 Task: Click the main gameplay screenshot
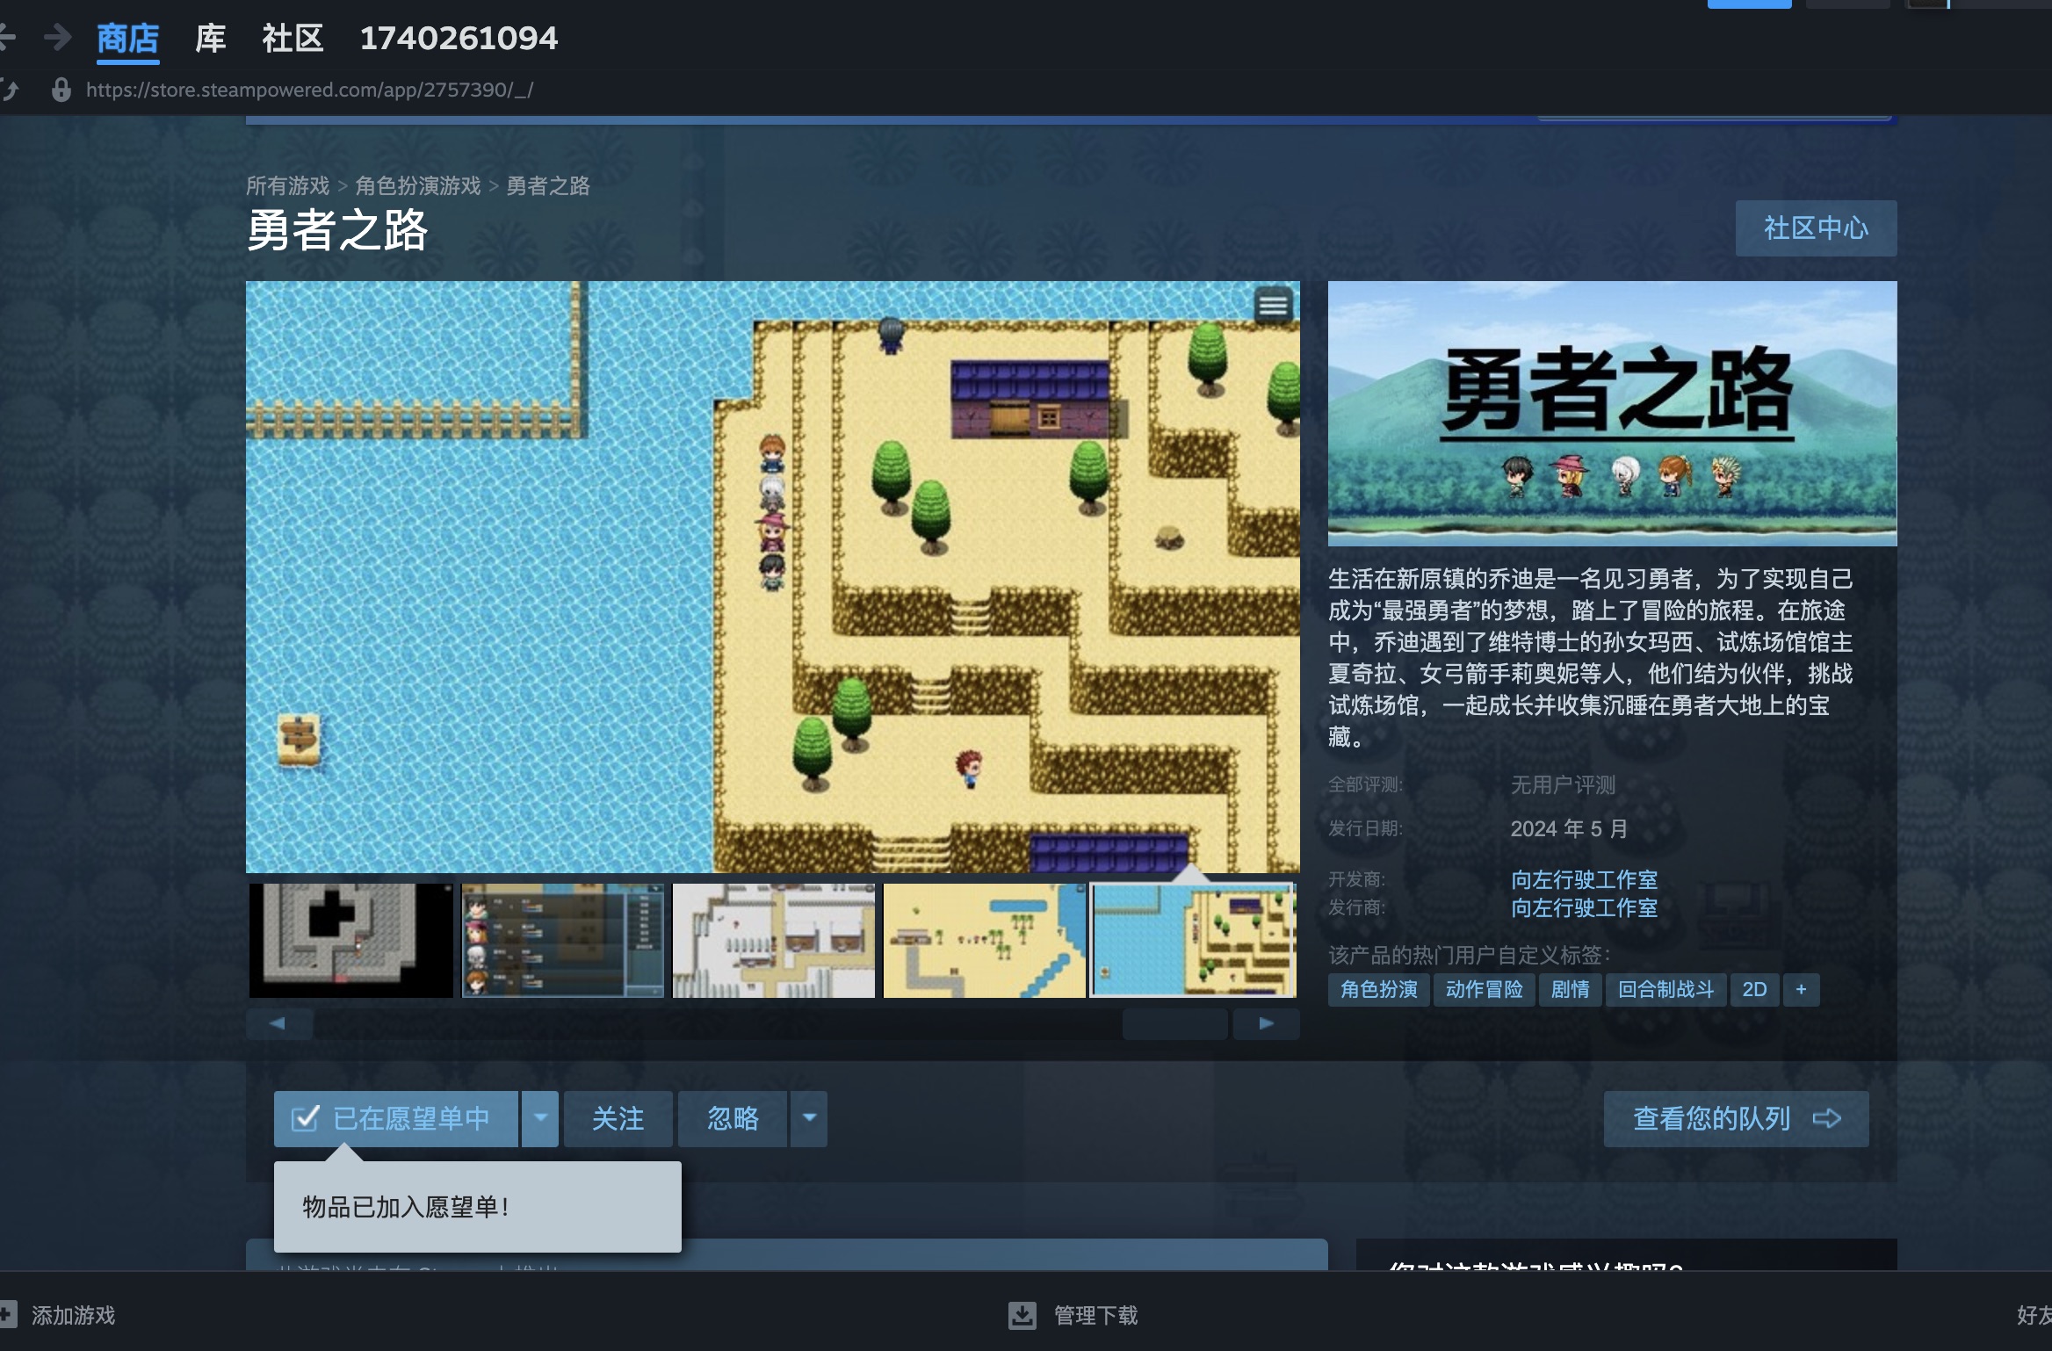coord(773,577)
